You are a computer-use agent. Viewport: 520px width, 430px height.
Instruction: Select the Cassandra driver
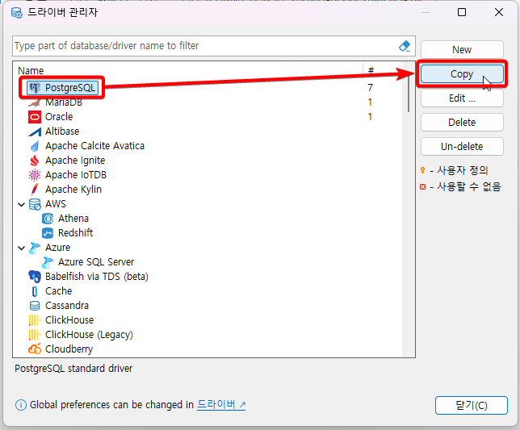[x=67, y=306]
